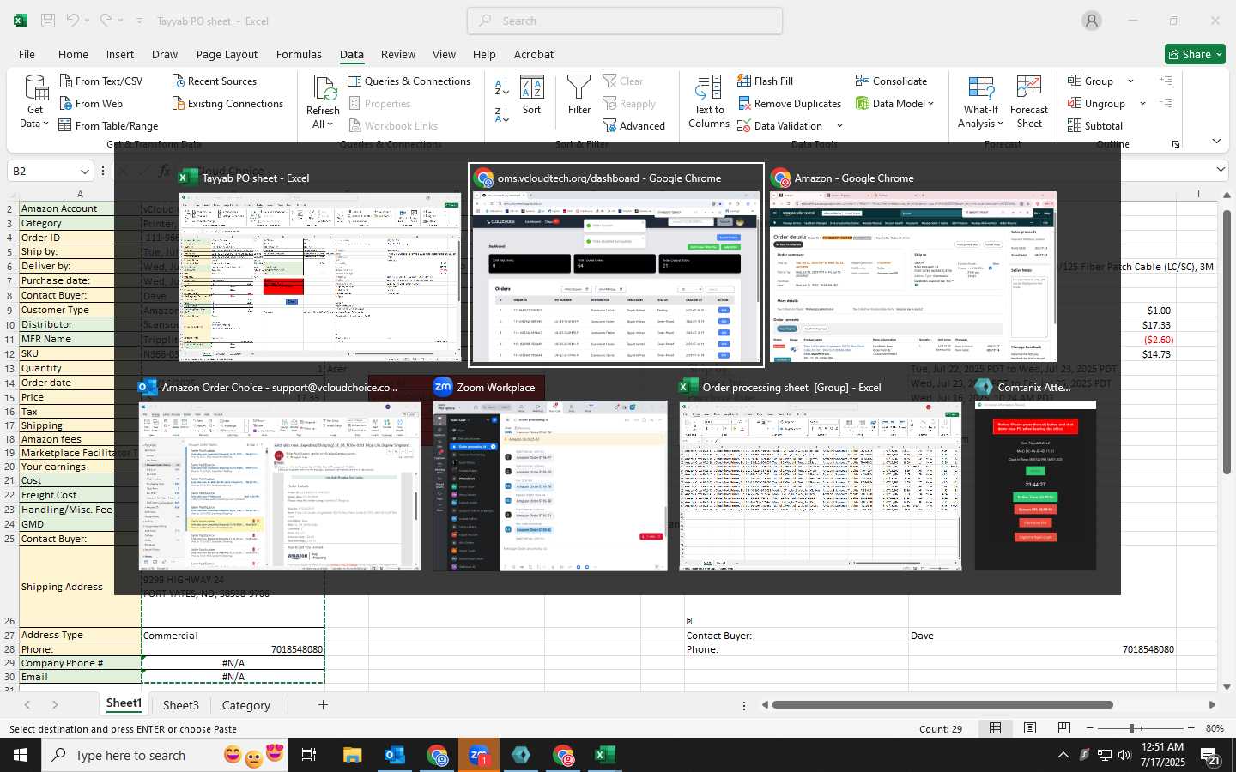This screenshot has width=1236, height=772.
Task: Open Zoom from the taskbar
Action: [x=479, y=755]
